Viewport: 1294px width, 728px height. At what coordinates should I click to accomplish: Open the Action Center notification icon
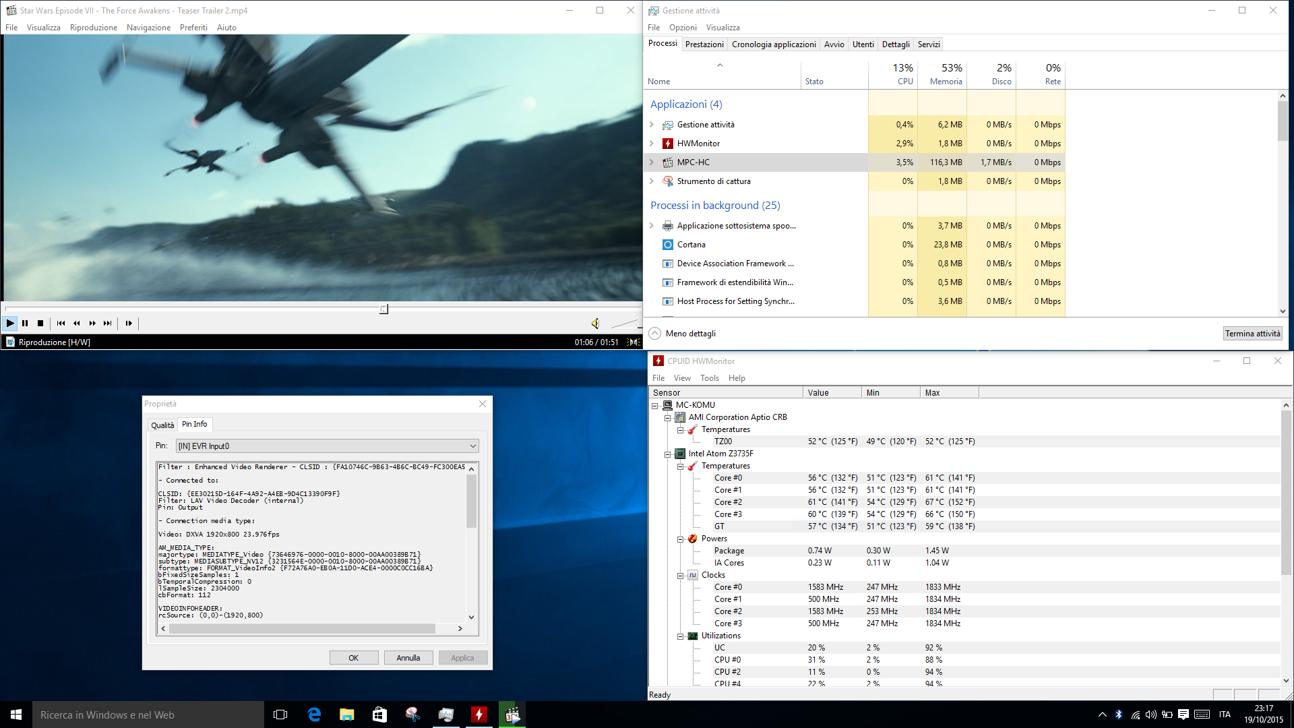[x=1183, y=715]
